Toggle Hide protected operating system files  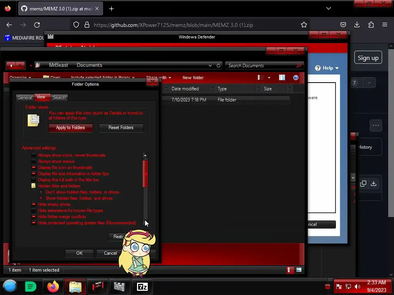click(33, 223)
